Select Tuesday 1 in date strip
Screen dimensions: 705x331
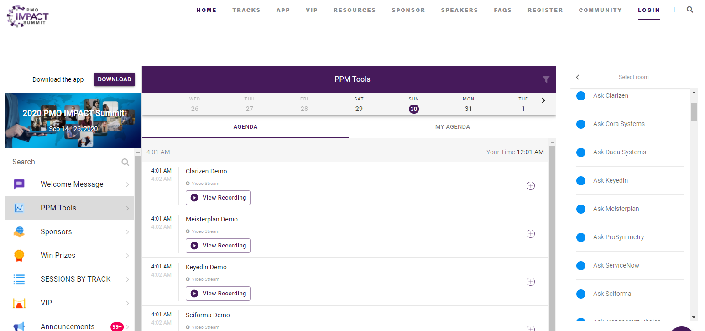[523, 105]
